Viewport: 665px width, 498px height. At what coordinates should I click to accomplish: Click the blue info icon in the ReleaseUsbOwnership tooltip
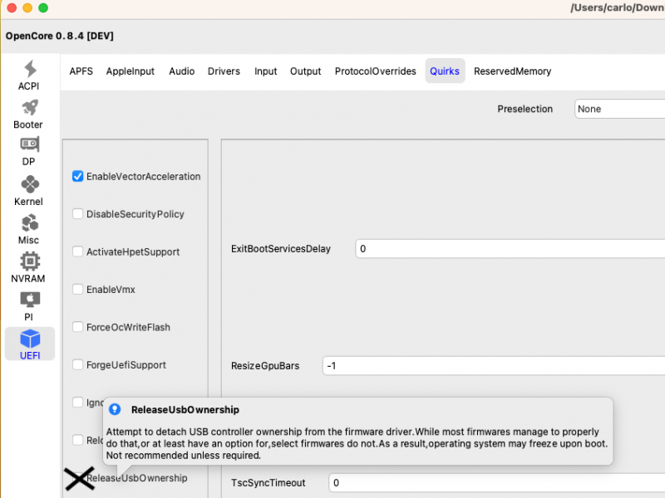point(115,408)
